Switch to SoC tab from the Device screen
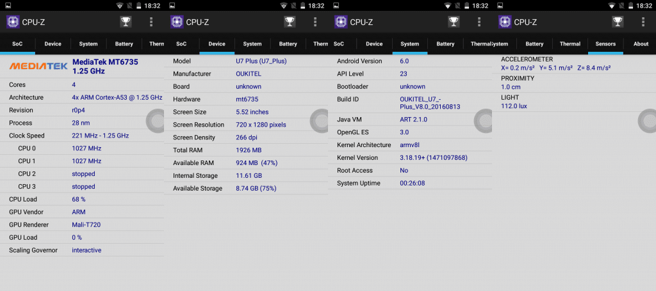This screenshot has height=291, width=656. (x=181, y=44)
